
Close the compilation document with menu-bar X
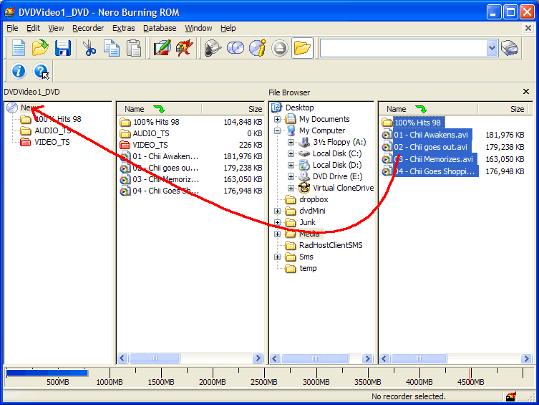click(528, 28)
